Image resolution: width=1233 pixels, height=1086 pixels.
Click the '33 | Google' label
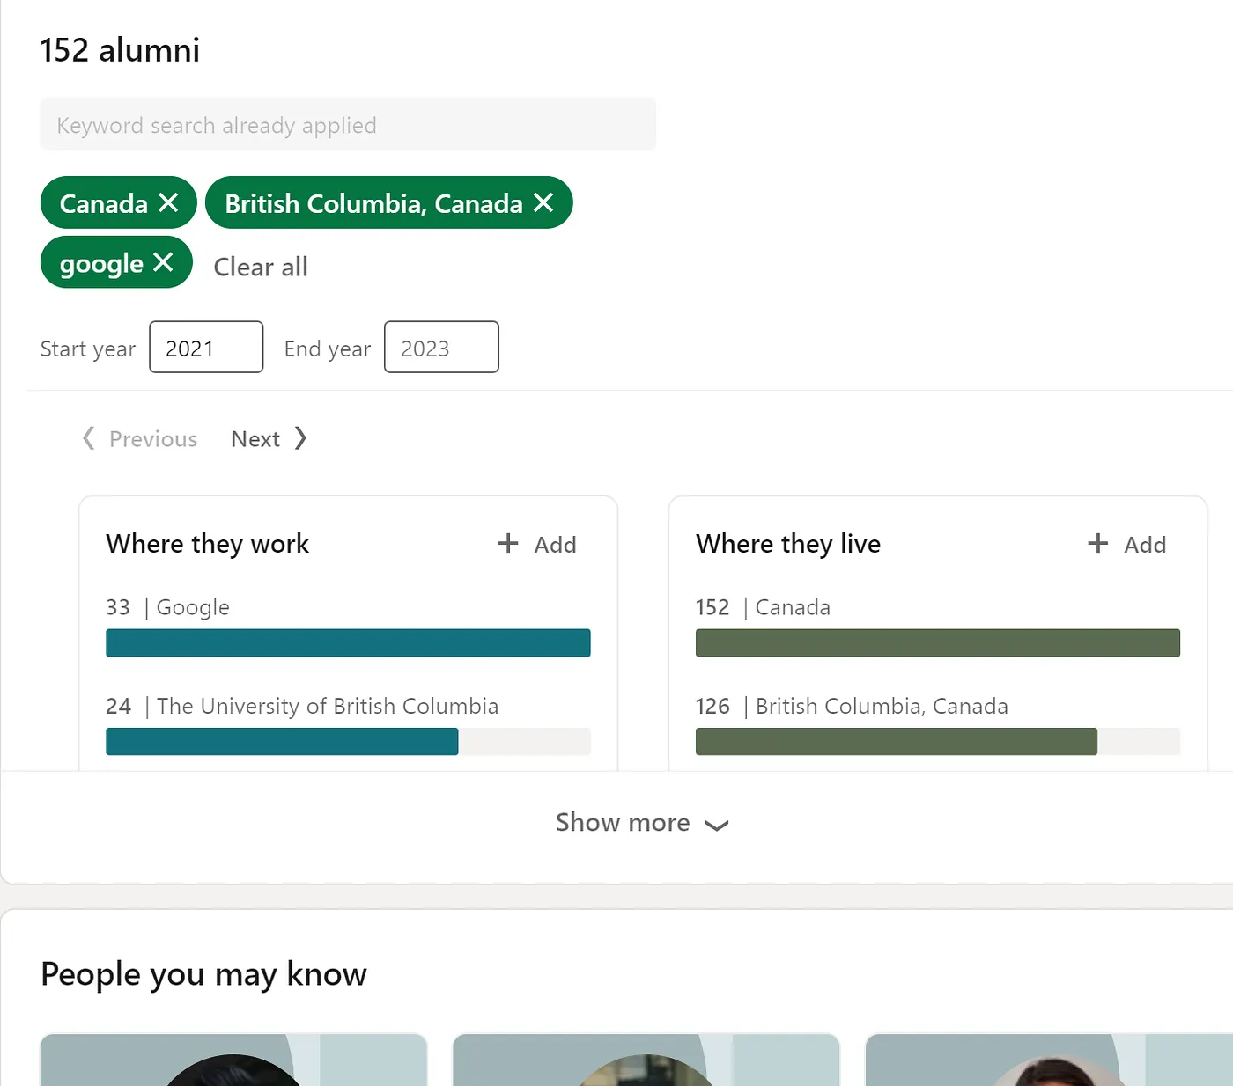pos(167,607)
